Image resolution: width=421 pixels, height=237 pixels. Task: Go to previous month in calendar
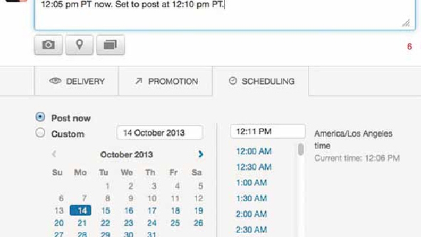[x=54, y=154]
